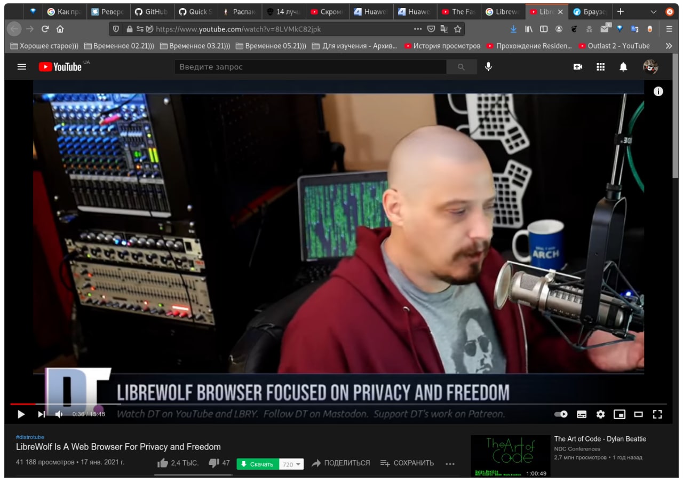Image resolution: width=683 pixels, height=482 pixels.
Task: Open tracking protection shield icon
Action: pos(116,29)
